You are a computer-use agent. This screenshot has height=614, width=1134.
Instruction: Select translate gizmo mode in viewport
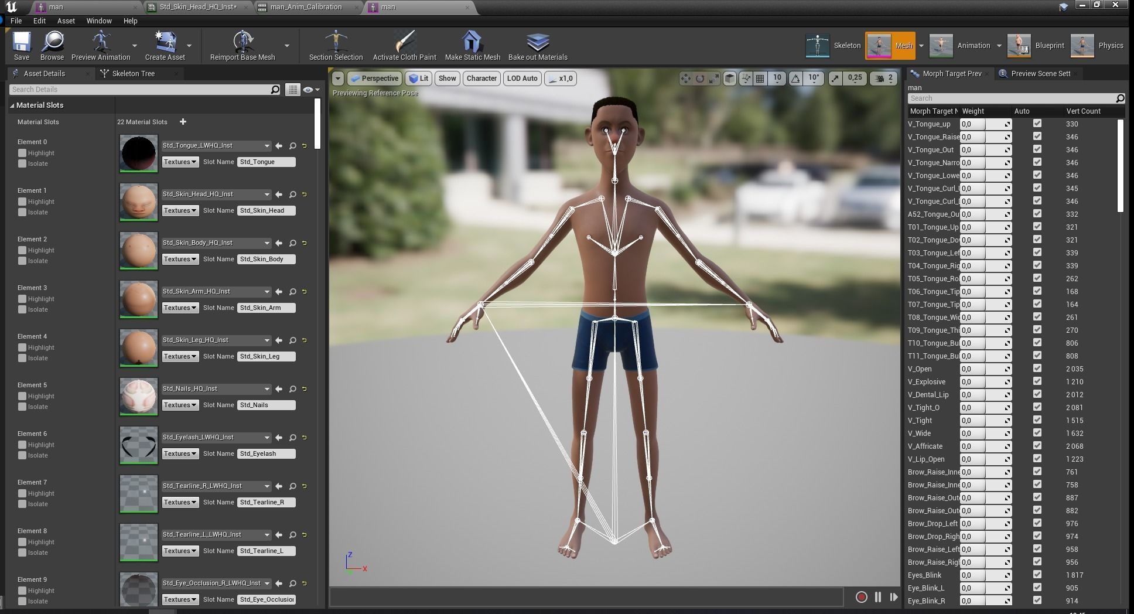pos(685,79)
